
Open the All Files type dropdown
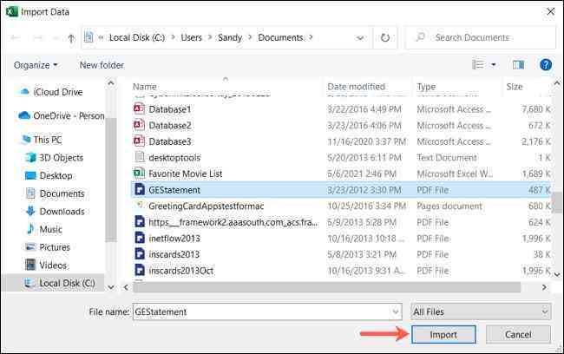pos(481,311)
